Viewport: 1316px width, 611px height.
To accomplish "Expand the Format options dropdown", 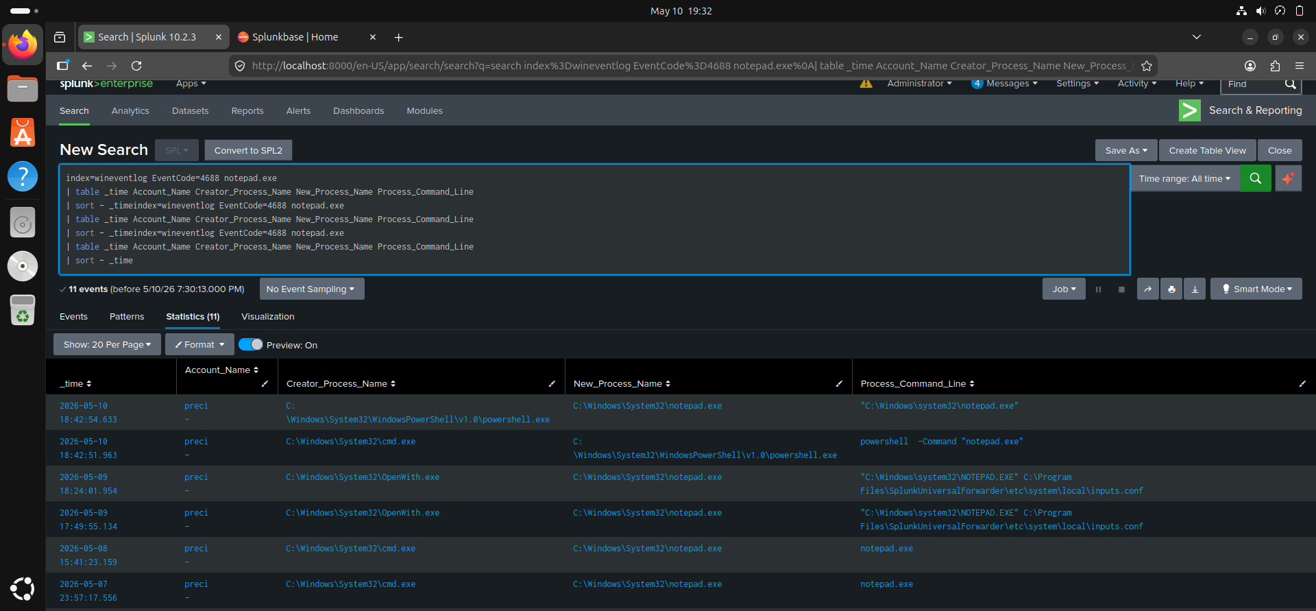I will (199, 344).
